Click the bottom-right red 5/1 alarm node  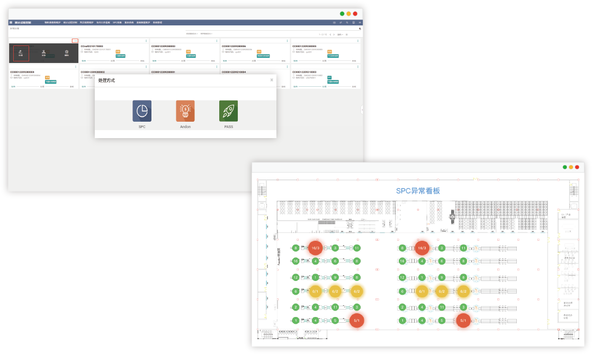(x=463, y=320)
